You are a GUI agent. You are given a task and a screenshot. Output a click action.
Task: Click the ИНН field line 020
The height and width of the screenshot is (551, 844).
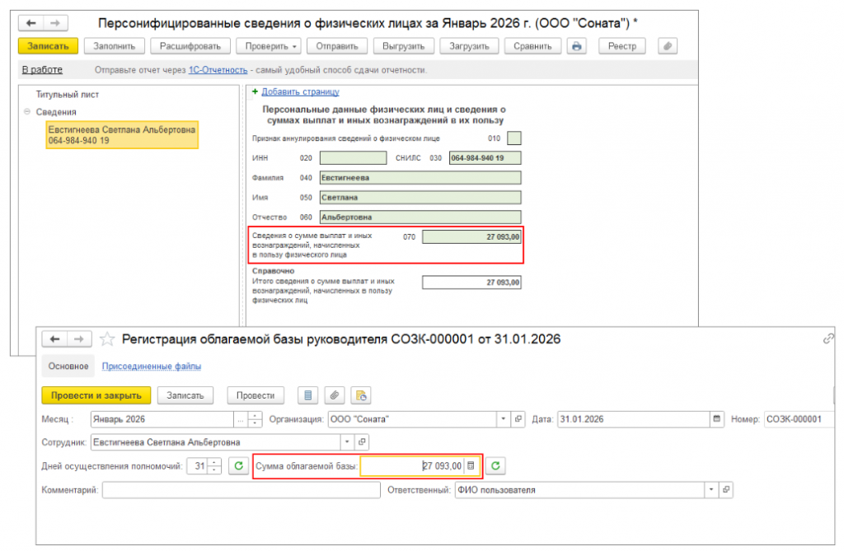(x=353, y=157)
